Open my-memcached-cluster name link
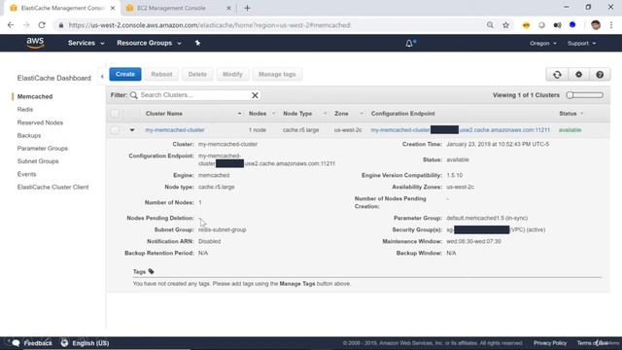This screenshot has width=622, height=350. (x=175, y=130)
